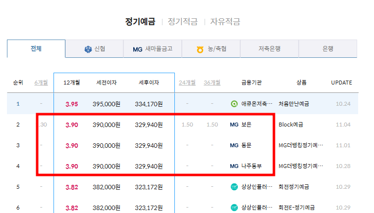Sort by 24개월 column link

(x=187, y=83)
